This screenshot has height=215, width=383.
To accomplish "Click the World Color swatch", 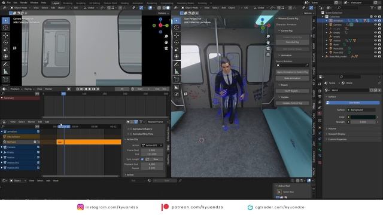I will [x=363, y=117].
